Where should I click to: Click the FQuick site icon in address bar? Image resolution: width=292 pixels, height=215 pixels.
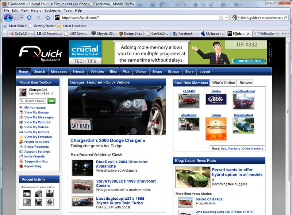click(x=57, y=17)
